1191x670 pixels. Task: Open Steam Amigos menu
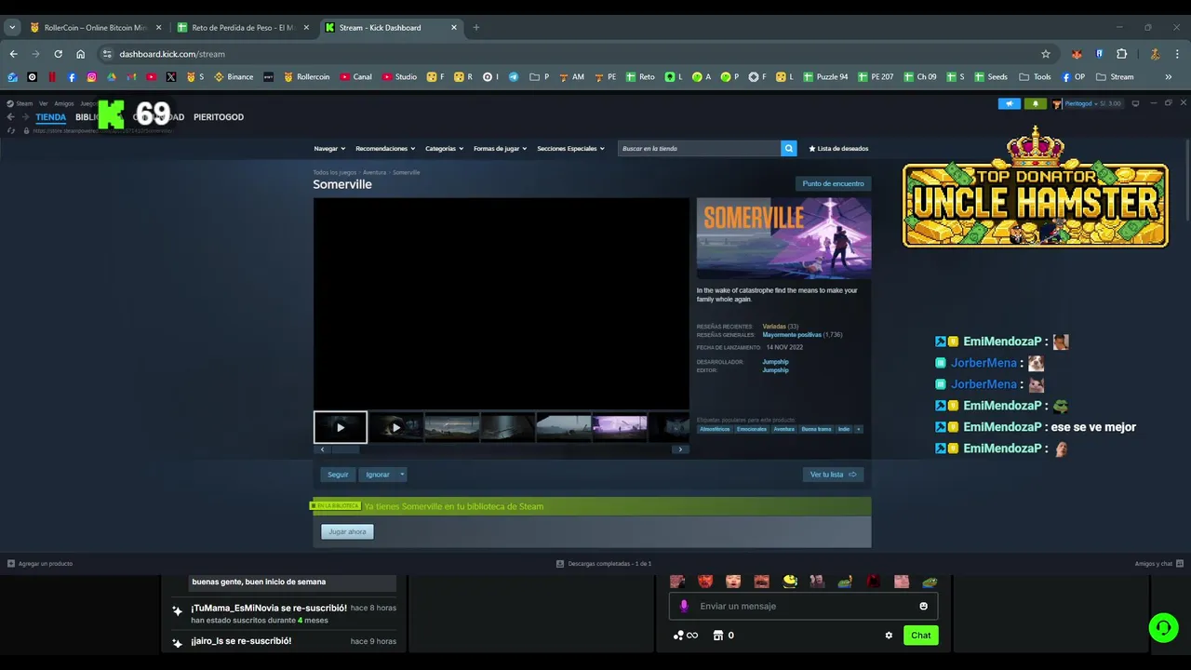[63, 103]
